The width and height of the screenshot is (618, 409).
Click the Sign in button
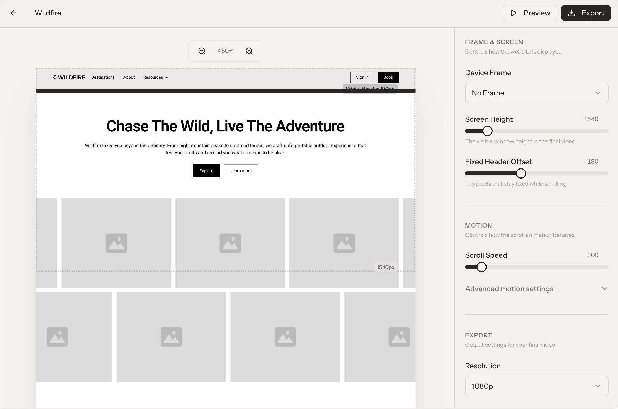point(362,77)
